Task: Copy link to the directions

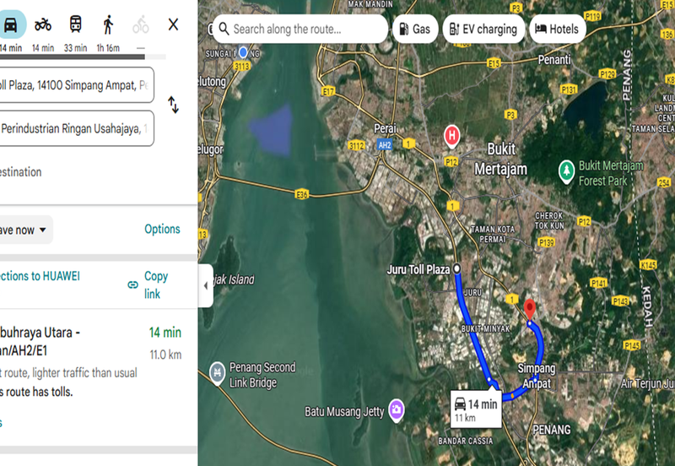Action: click(x=149, y=284)
